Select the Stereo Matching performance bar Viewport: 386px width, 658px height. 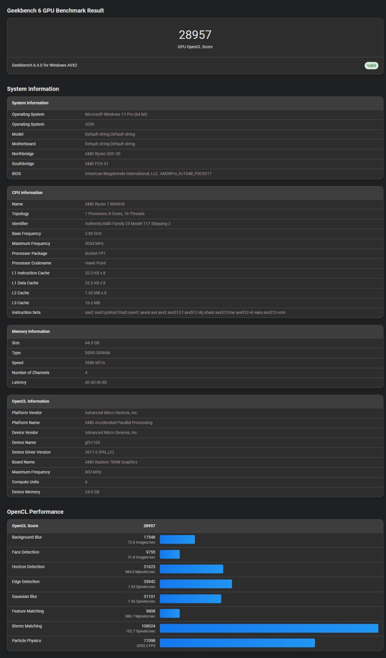pyautogui.click(x=269, y=628)
